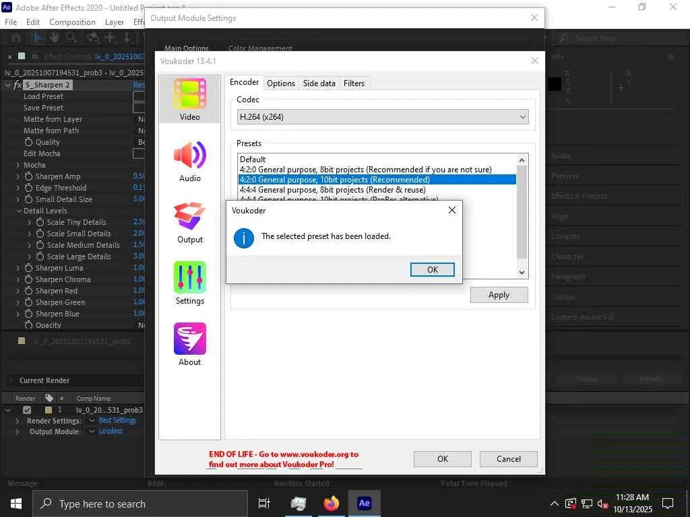The image size is (690, 517).
Task: Open the Codec H.264 (x264) dropdown
Action: [x=383, y=117]
